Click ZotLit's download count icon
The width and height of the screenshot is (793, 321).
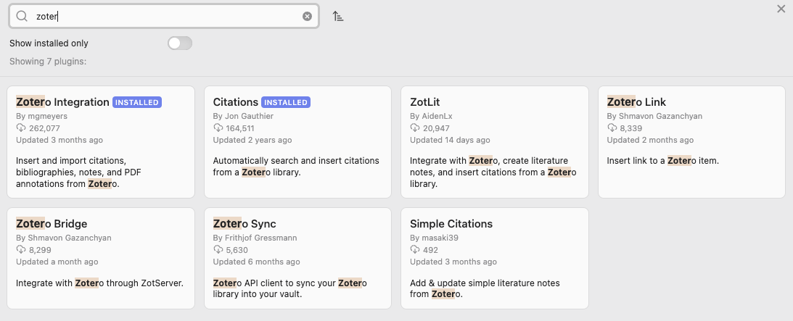point(415,128)
